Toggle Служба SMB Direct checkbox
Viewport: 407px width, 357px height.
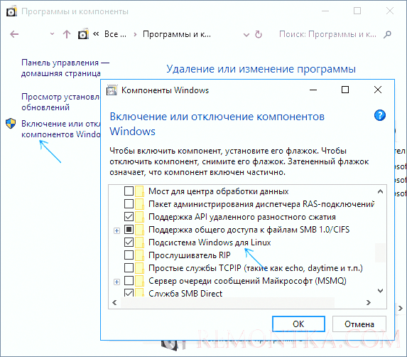pyautogui.click(x=129, y=293)
